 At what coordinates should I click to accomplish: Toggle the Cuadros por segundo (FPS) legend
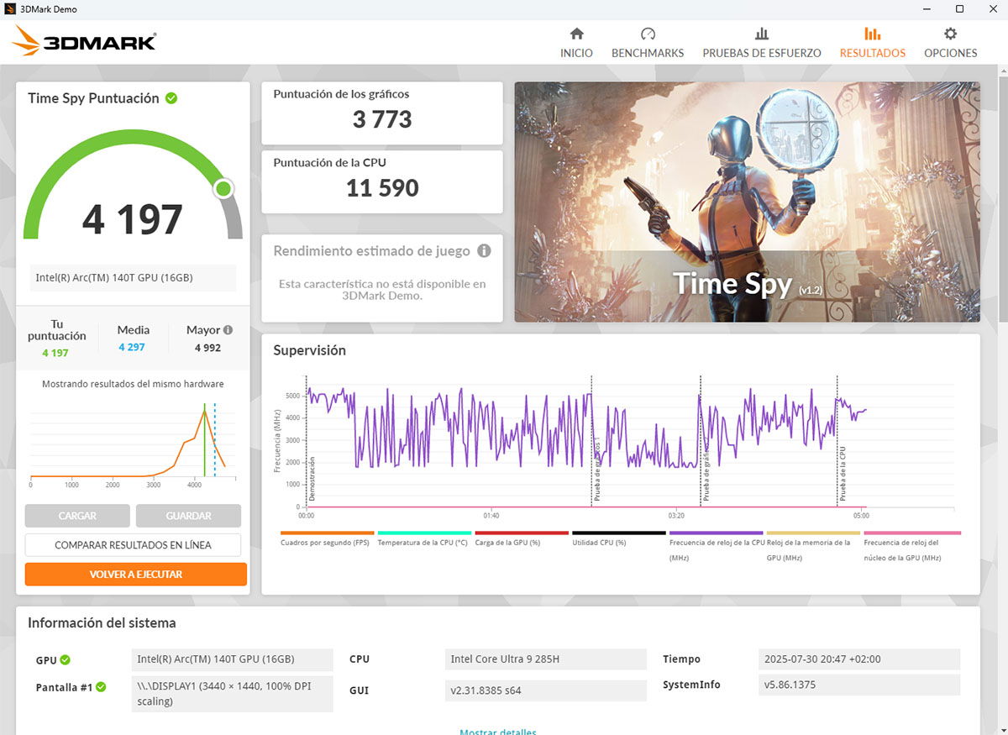pos(328,538)
